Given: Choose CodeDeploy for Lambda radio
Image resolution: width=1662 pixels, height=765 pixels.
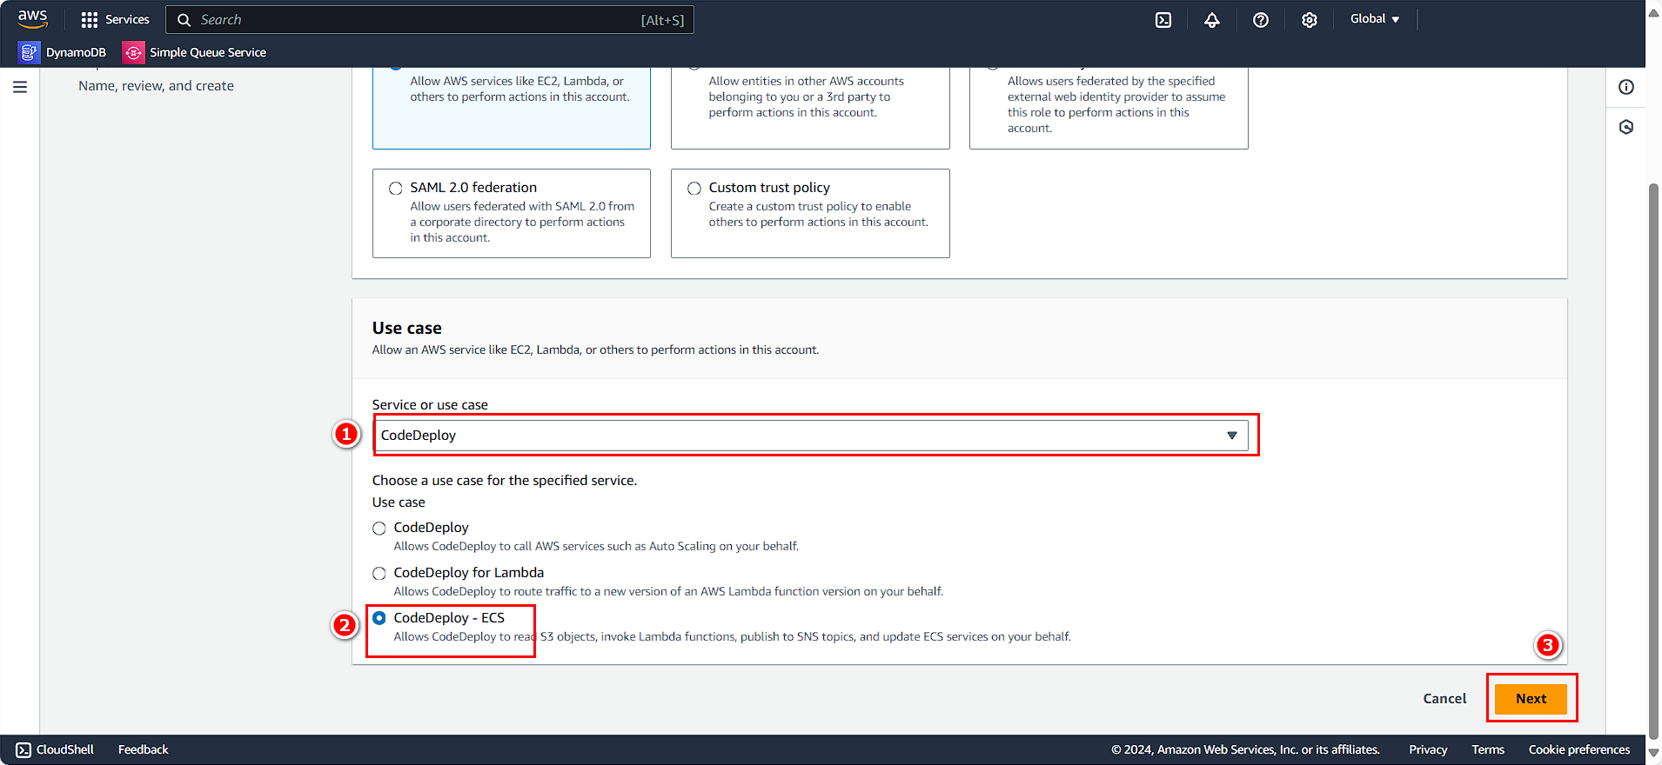Looking at the screenshot, I should 379,574.
